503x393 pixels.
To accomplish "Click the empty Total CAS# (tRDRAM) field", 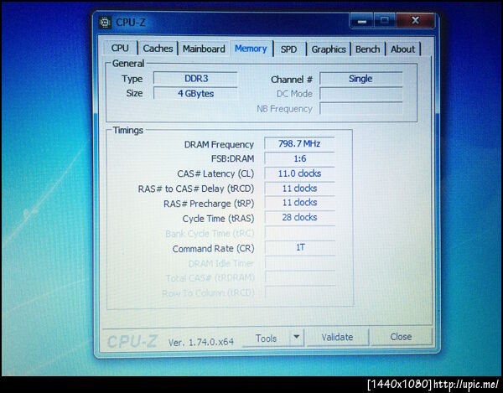I will tap(299, 277).
